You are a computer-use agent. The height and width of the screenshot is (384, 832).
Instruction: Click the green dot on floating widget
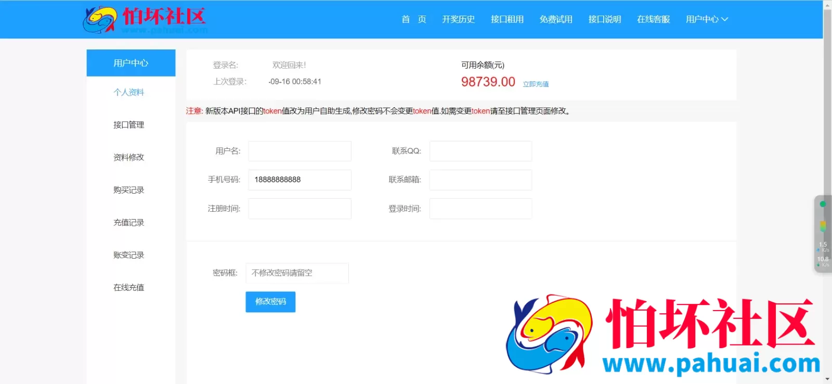click(x=823, y=204)
